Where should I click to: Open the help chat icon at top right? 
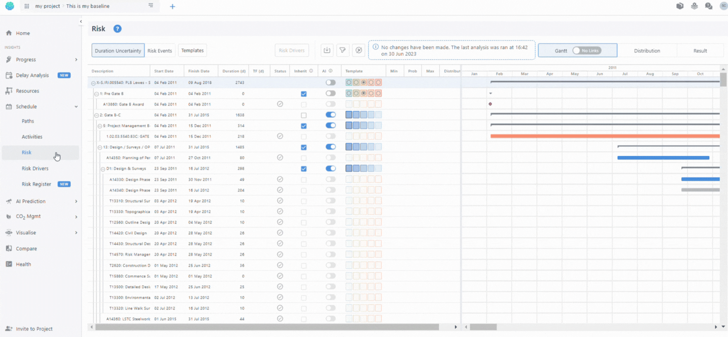pyautogui.click(x=709, y=6)
